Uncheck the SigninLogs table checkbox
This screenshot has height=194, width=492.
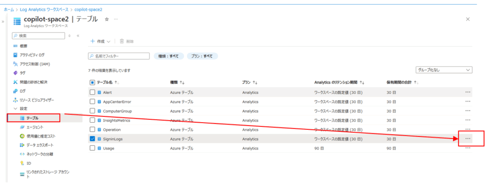[93, 139]
